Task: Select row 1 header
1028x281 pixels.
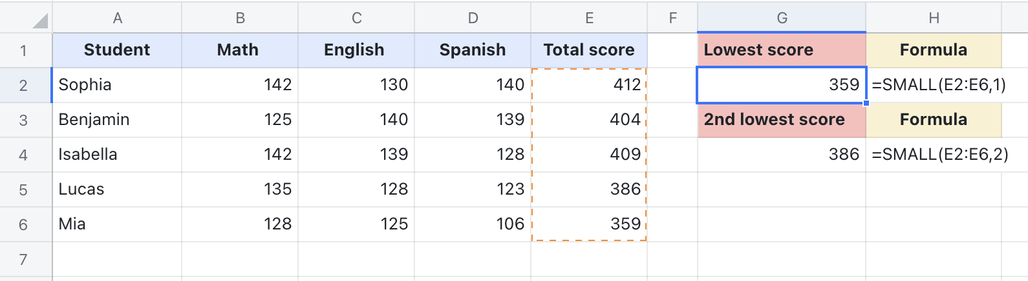Action: click(24, 50)
